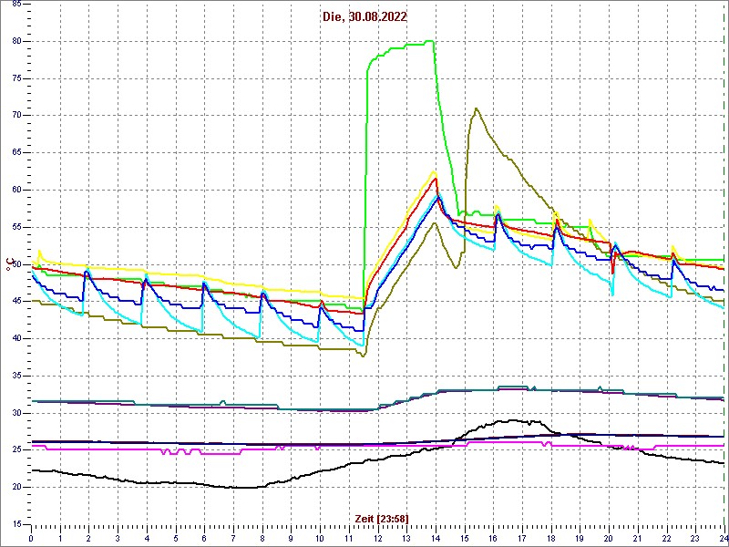Select the 30 value on the temperature axis
729x547 pixels.
(x=15, y=413)
